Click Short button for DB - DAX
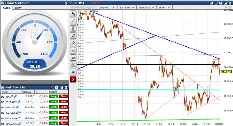The height and width of the screenshot is (126, 233). coord(64,96)
